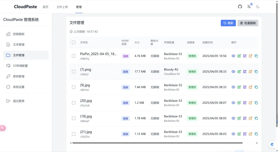The height and width of the screenshot is (152, 278).
Task: Click the CloudPaste logo title
Action: tap(25, 7)
